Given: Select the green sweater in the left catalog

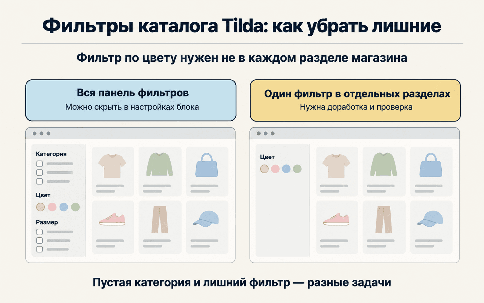Looking at the screenshot, I should point(159,164).
